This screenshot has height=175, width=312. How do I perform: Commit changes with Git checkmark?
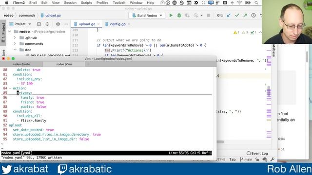(x=237, y=15)
